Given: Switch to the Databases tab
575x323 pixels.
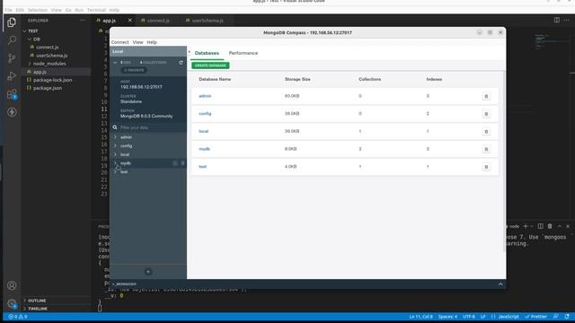Looking at the screenshot, I should click(x=207, y=53).
